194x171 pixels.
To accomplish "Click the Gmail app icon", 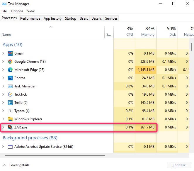I will [x=10, y=53].
